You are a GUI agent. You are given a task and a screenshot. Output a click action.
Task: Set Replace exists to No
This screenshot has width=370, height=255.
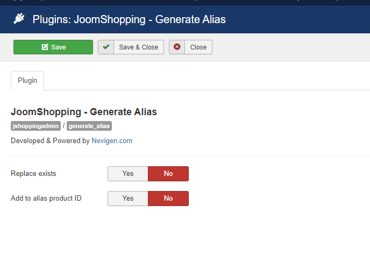click(168, 174)
